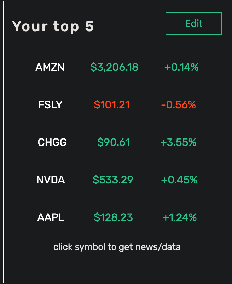This screenshot has height=284, width=232.
Task: Click the AAPL symbol for stock data
Action: point(51,217)
